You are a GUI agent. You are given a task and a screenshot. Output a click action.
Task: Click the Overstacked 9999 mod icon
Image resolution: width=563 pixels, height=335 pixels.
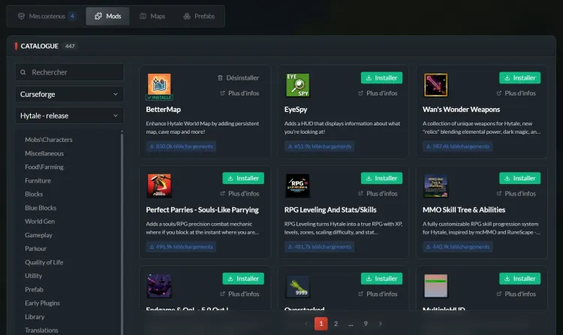(x=297, y=286)
